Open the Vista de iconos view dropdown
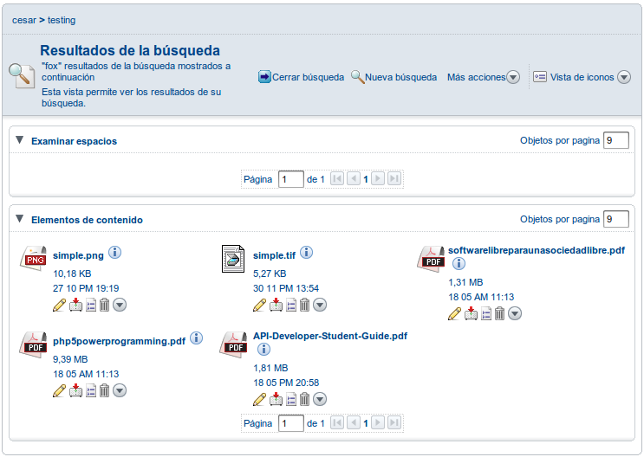 (582, 77)
